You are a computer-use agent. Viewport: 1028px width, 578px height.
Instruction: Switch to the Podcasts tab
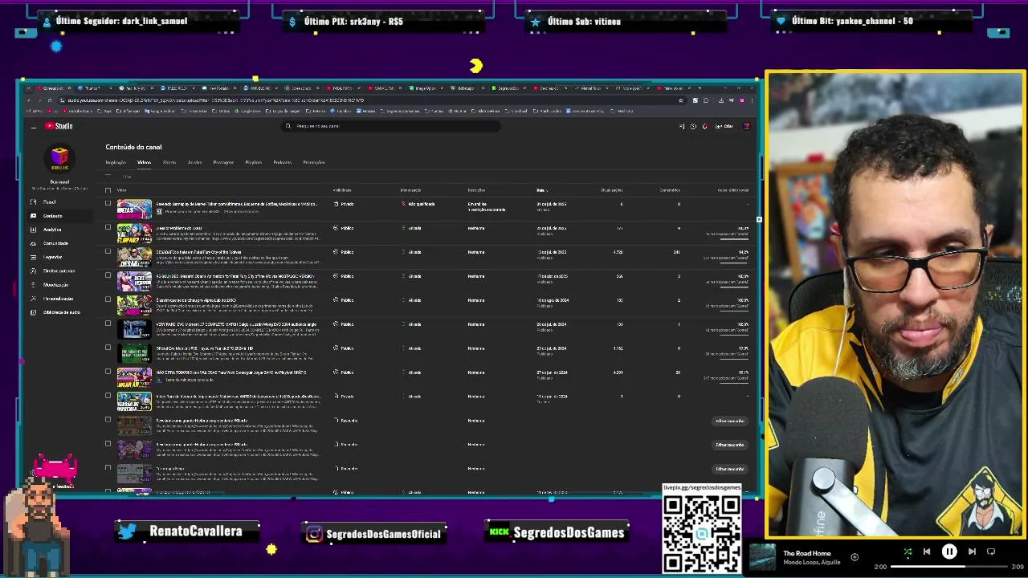coord(283,162)
